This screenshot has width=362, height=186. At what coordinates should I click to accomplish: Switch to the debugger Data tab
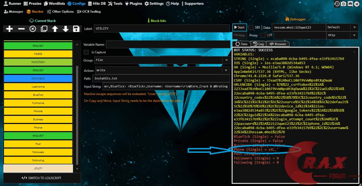241,44
